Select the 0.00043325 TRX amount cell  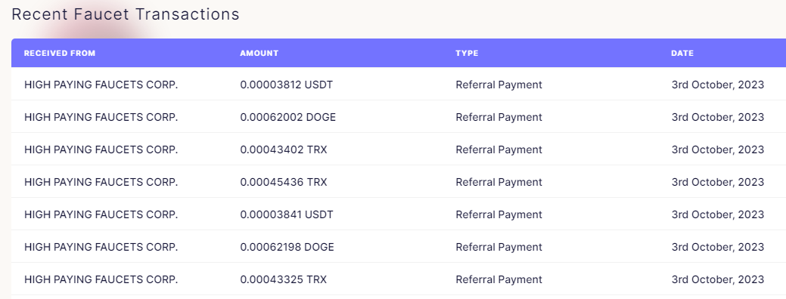(x=283, y=279)
